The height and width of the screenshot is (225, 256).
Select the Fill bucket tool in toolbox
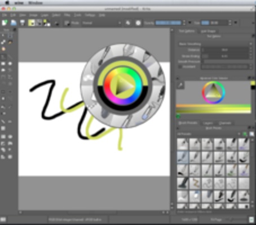tap(3, 107)
